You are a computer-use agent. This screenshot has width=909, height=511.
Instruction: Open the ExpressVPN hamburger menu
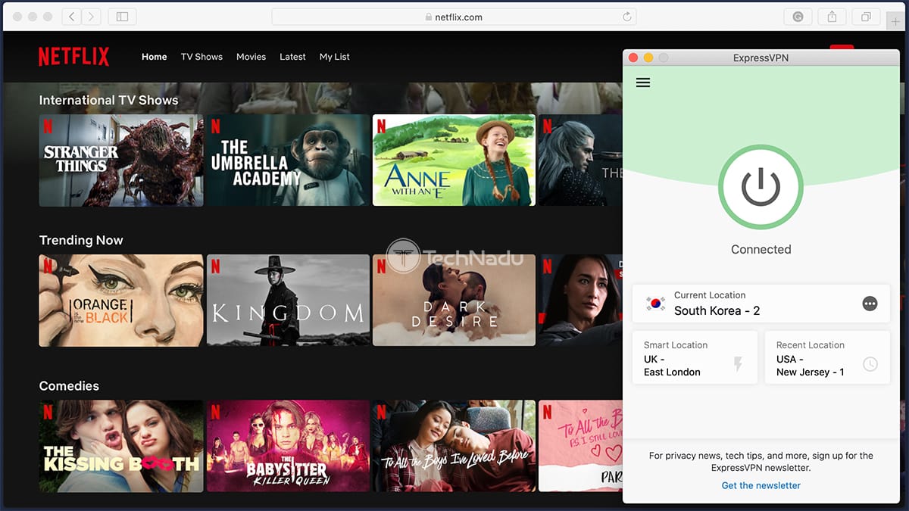(x=643, y=83)
